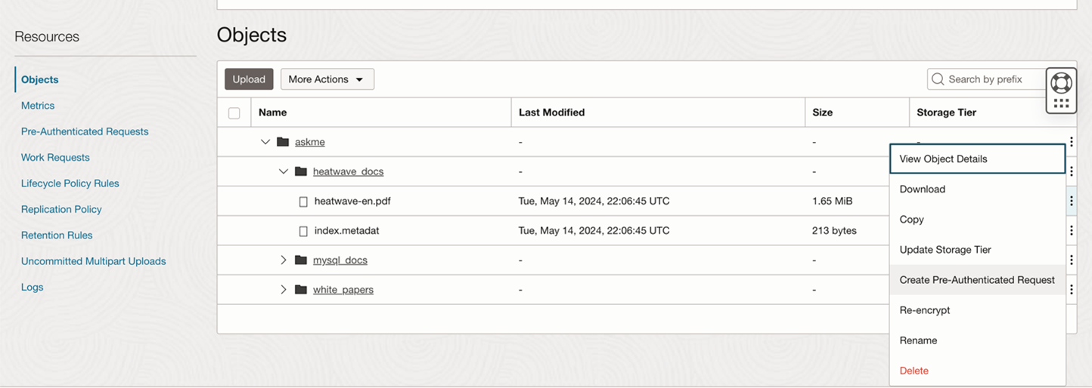Viewport: 1092px width, 388px height.
Task: Choose Create Pre-Authenticated Request from menu
Action: point(976,280)
